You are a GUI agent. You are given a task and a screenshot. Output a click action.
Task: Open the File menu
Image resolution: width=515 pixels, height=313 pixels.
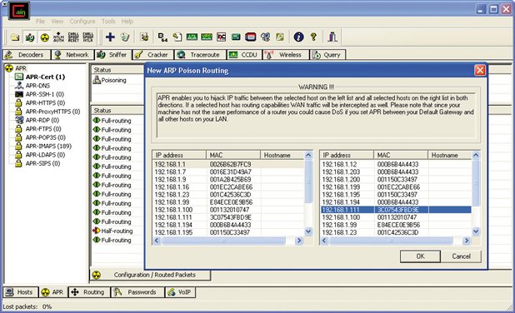coord(40,22)
